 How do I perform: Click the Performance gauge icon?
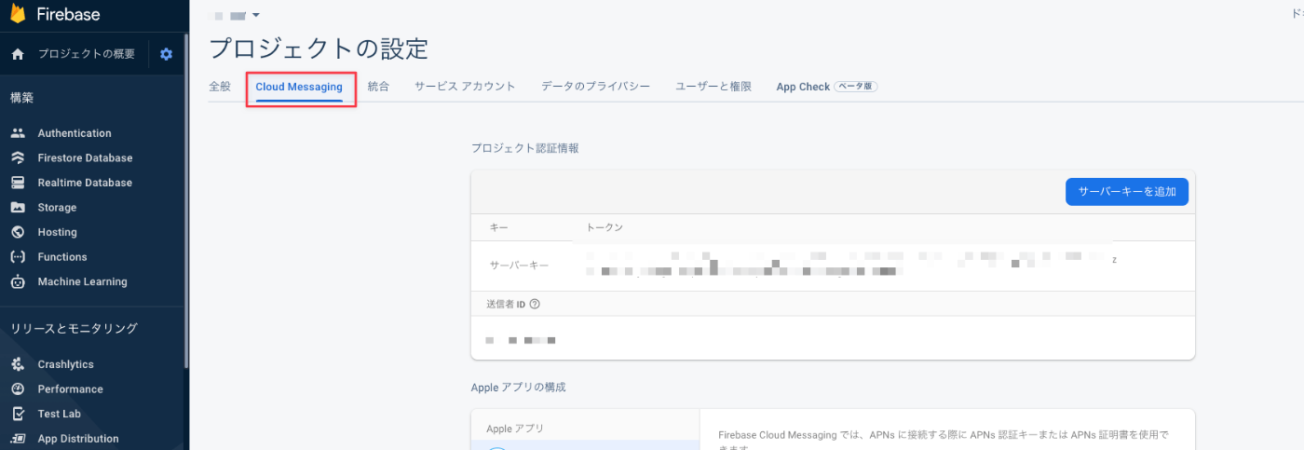[x=18, y=389]
